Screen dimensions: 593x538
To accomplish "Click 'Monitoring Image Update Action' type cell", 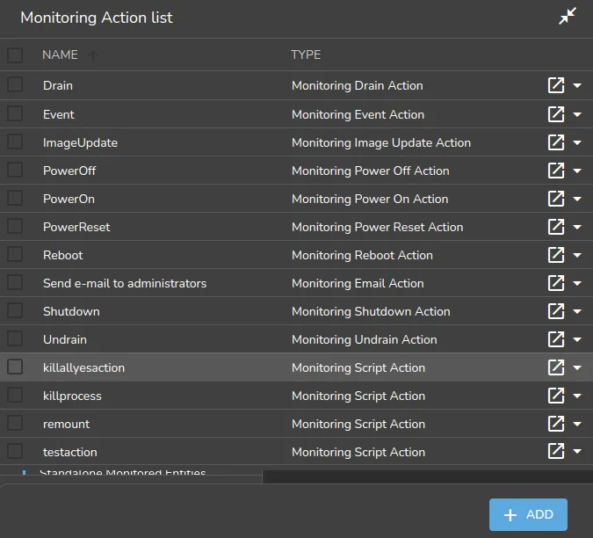I will (x=381, y=142).
